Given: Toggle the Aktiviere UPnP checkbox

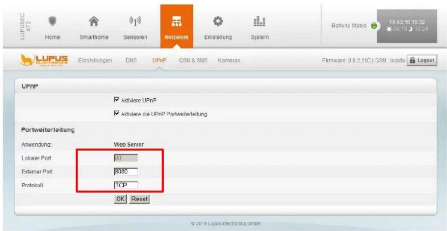Looking at the screenshot, I should pos(116,100).
